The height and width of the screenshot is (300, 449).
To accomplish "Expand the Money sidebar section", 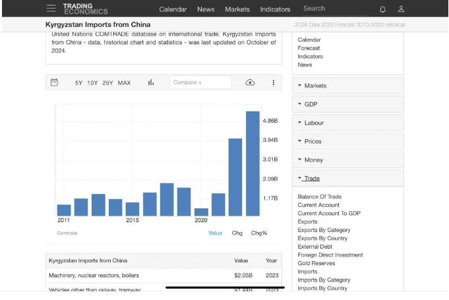I will coord(348,160).
